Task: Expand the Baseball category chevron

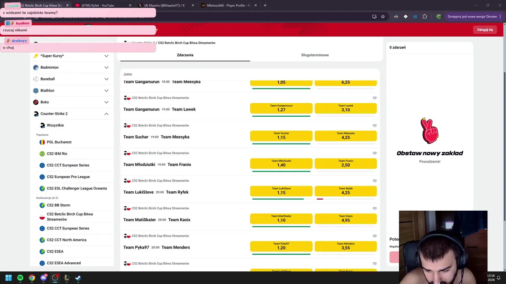Action: tap(106, 79)
